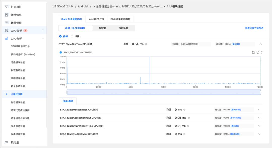
Task: Jump to frame 第5122帧 link
Action: click(235, 134)
